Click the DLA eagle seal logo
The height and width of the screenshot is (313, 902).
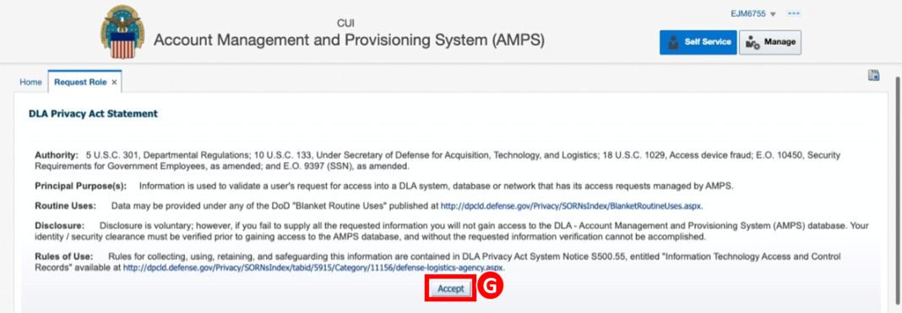pos(123,32)
